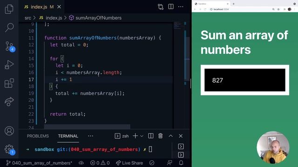Open changes compare icon in editor toolbar
This screenshot has width=298, height=167.
(x=161, y=7)
